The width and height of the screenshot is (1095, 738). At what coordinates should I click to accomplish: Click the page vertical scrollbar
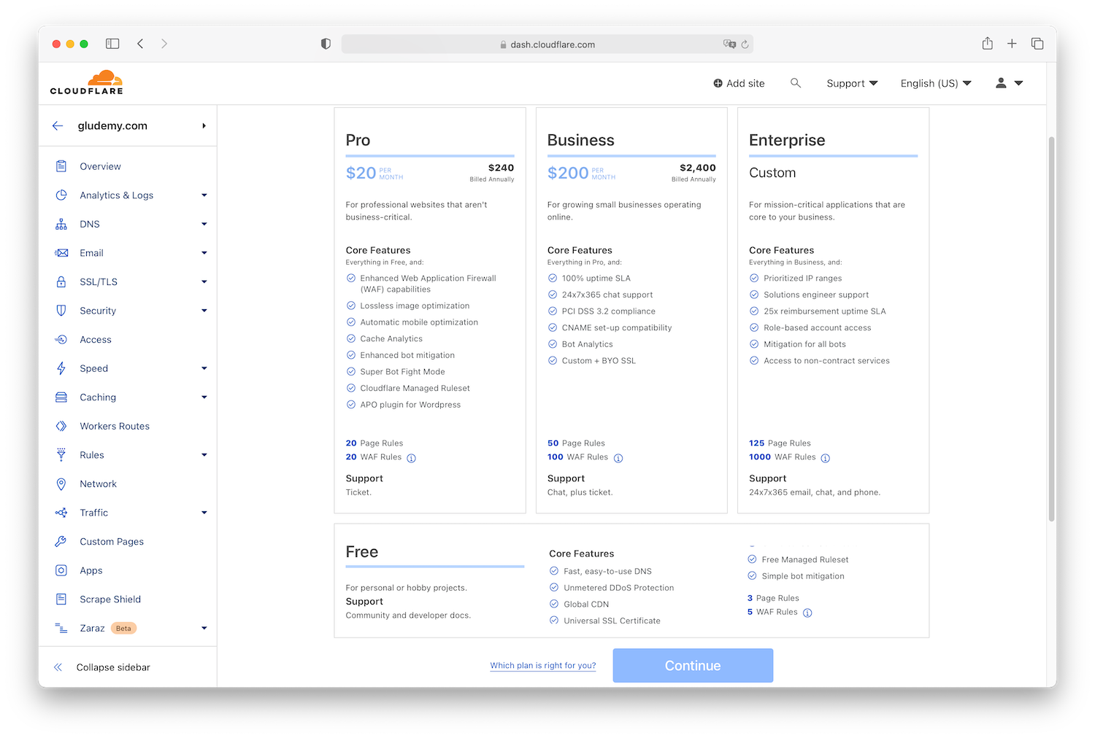coord(1051,328)
